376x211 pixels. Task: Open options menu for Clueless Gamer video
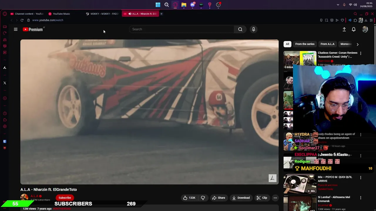pyautogui.click(x=361, y=53)
